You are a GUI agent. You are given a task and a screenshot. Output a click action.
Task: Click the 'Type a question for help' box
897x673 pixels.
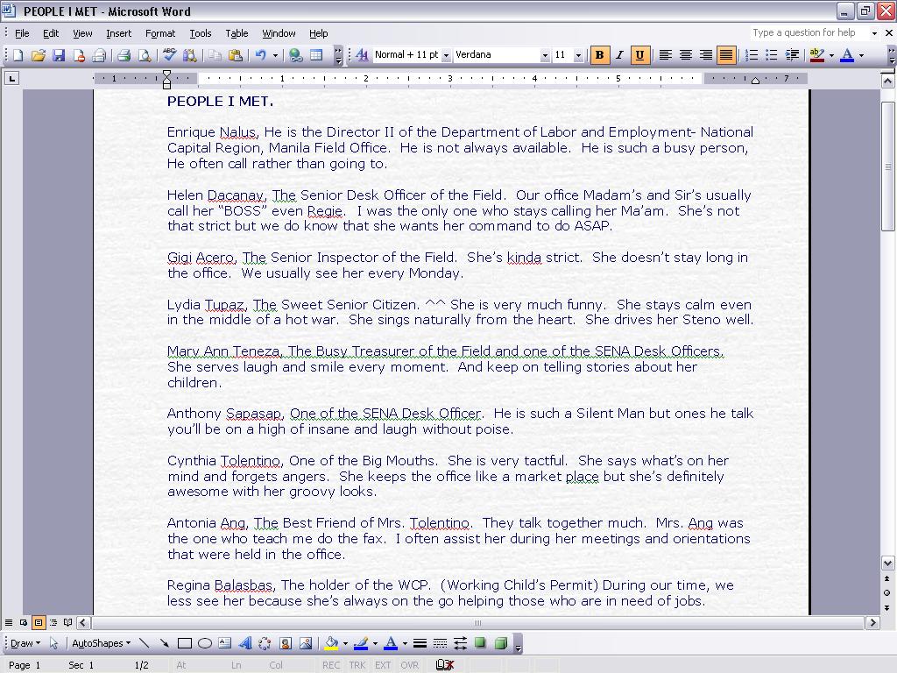tap(810, 32)
